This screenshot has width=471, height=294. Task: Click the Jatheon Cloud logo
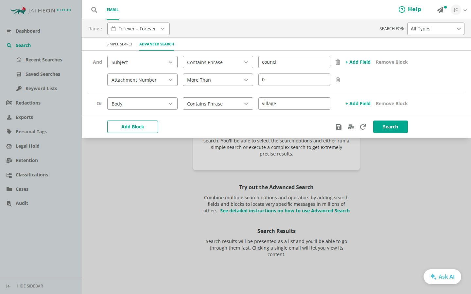pos(41,10)
